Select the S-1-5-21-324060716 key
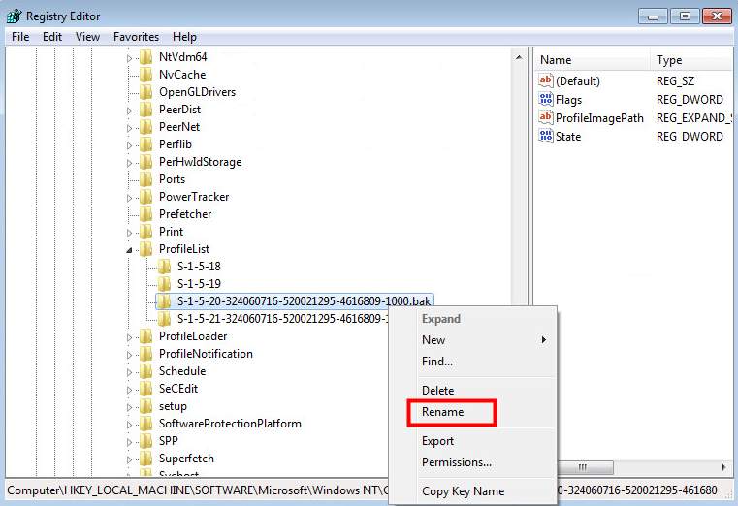 pos(282,319)
